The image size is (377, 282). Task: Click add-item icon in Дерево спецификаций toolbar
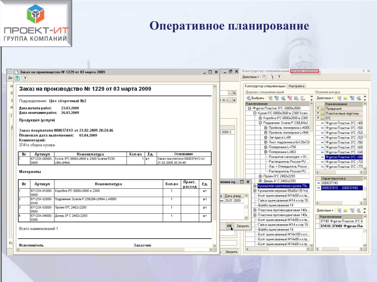point(270,98)
